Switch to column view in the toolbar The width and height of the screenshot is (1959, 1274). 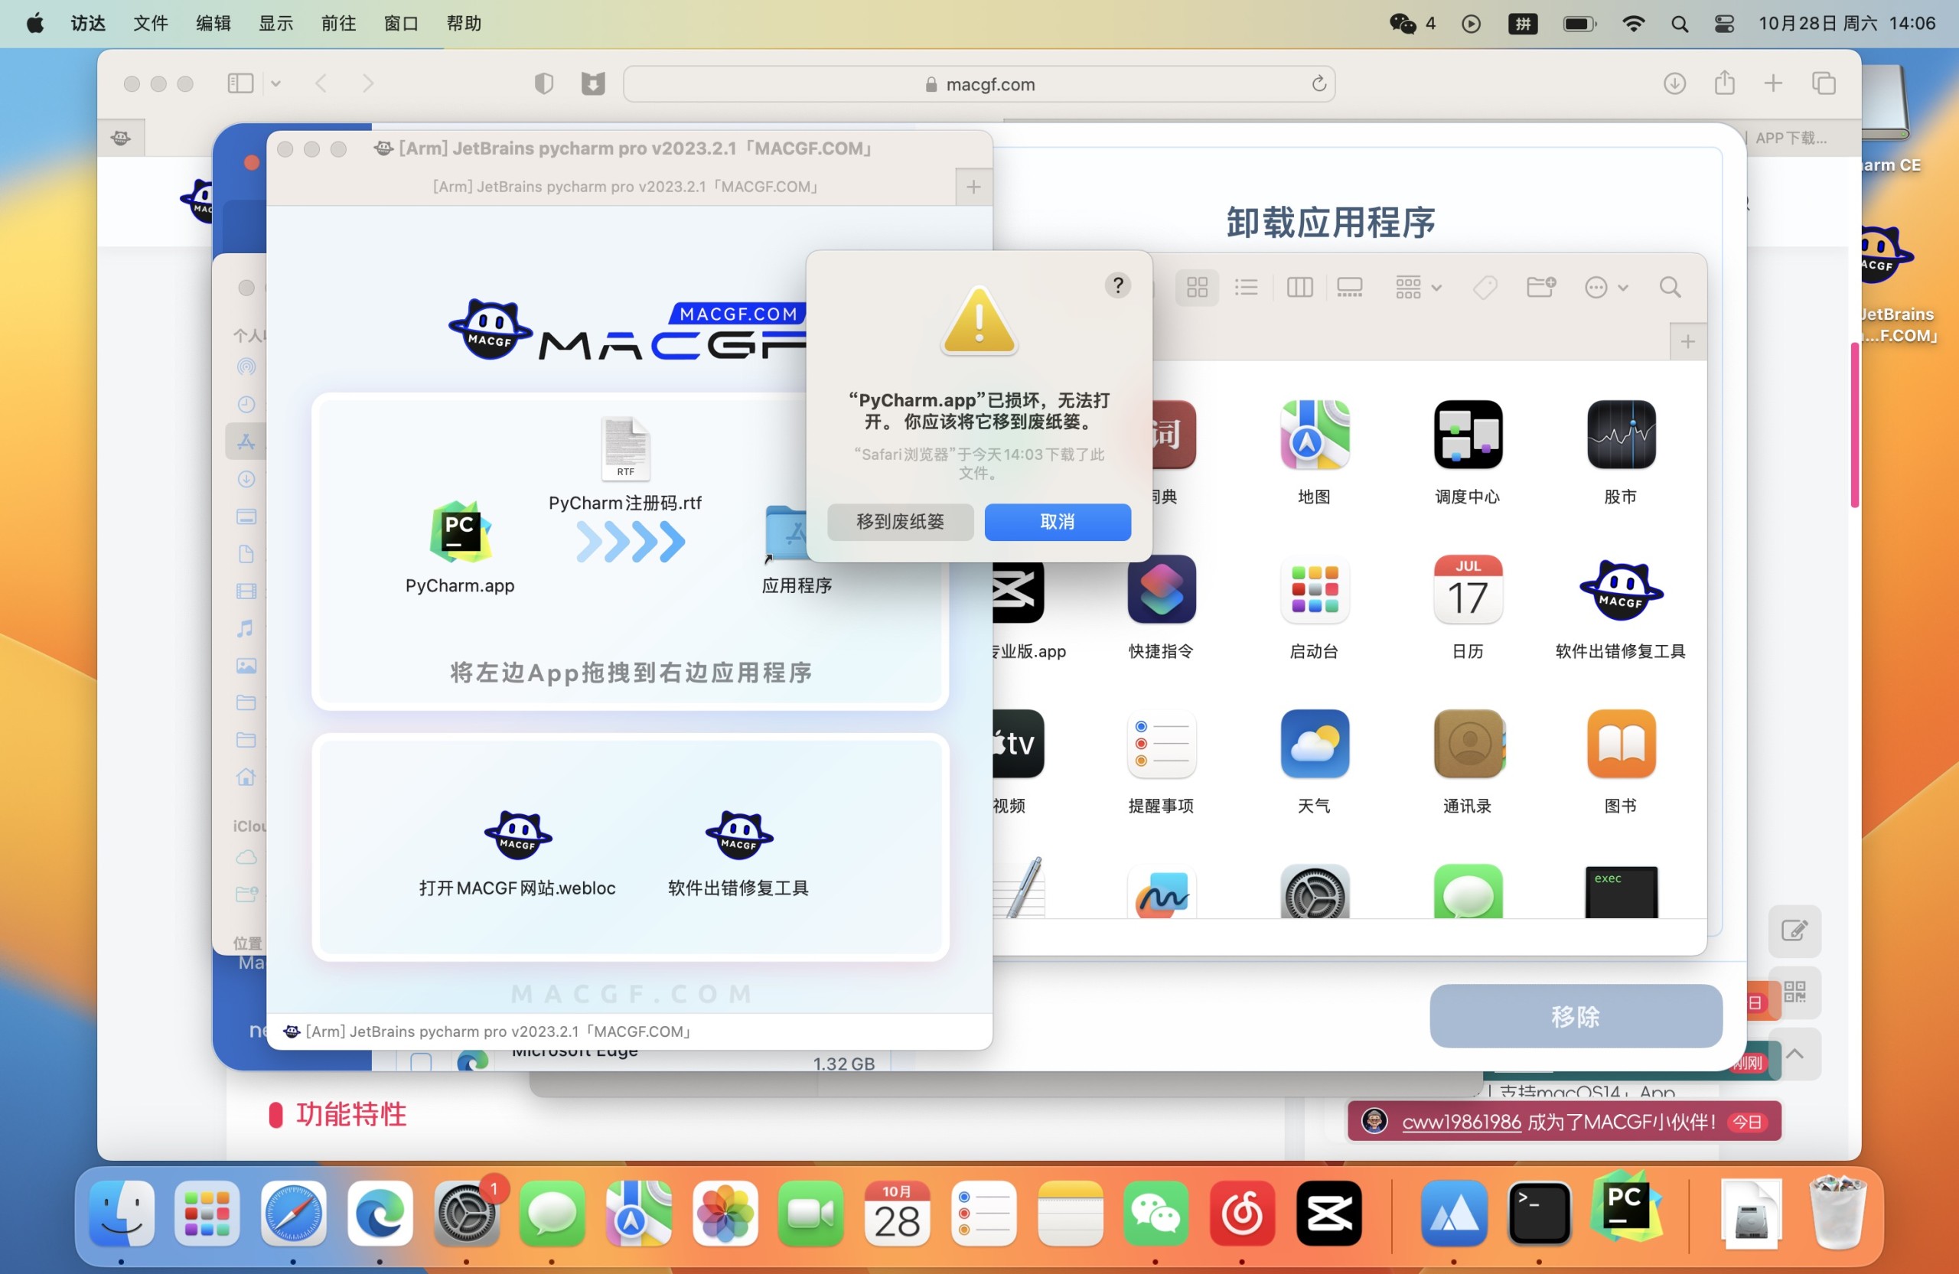1299,287
